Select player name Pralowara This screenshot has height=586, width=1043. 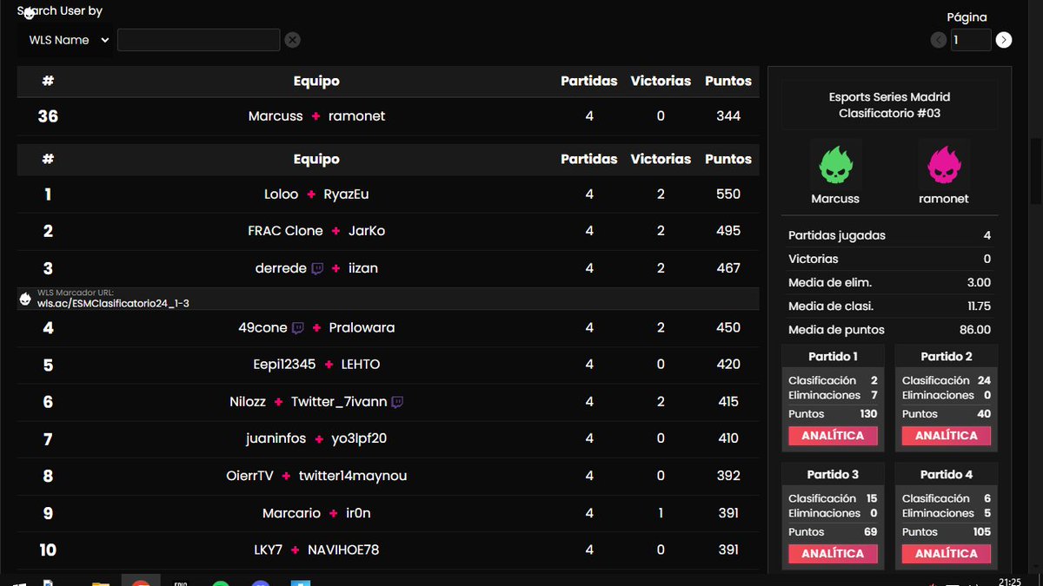click(362, 328)
